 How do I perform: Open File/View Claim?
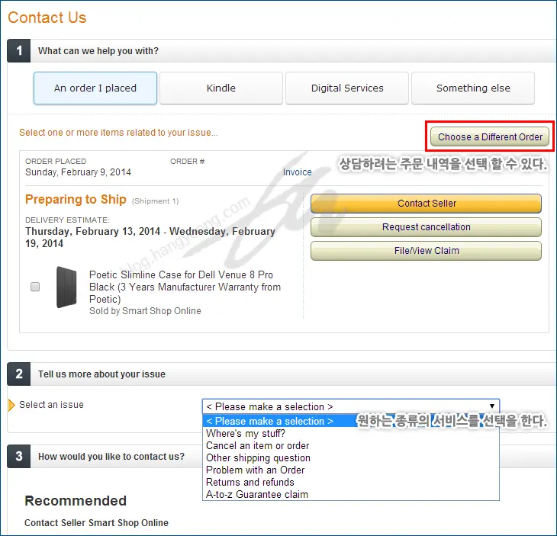(x=426, y=251)
